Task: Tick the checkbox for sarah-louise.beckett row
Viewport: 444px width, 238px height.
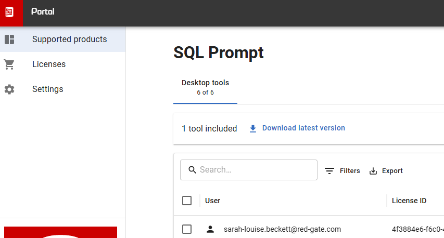Action: click(x=187, y=229)
